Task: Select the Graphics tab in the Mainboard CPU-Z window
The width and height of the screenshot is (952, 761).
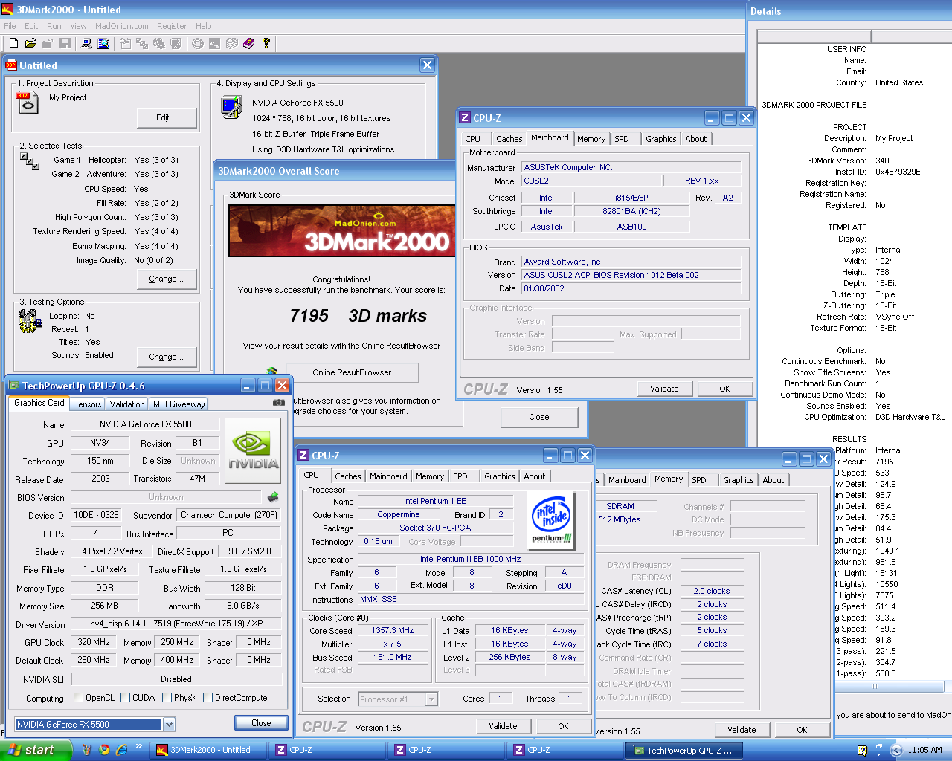Action: pos(660,139)
